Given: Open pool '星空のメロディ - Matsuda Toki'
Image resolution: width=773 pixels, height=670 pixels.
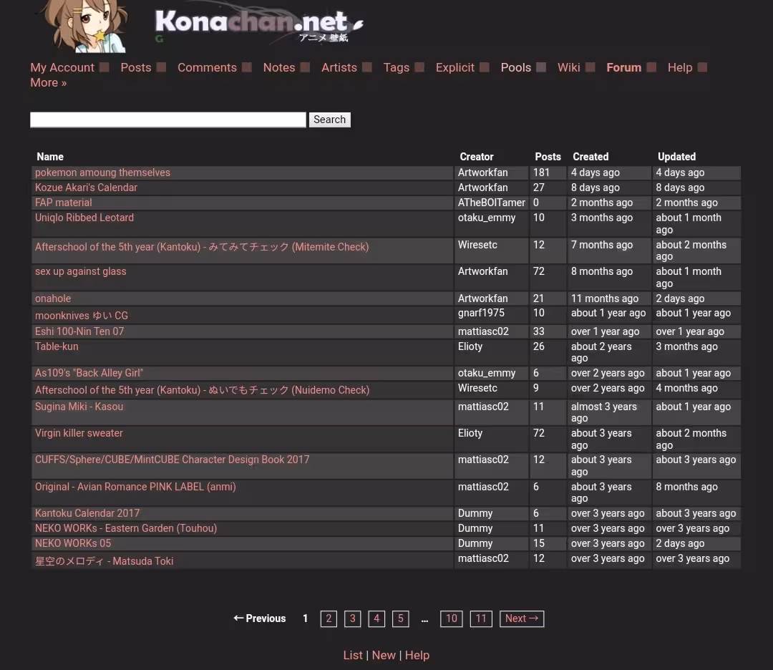Looking at the screenshot, I should click(x=104, y=561).
